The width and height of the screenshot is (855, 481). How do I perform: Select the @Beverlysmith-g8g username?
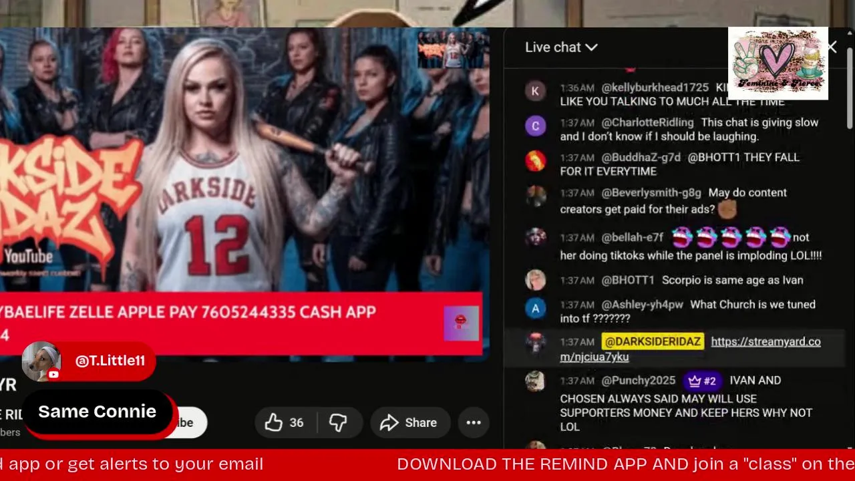[x=651, y=192]
